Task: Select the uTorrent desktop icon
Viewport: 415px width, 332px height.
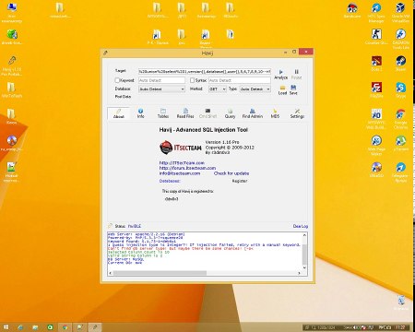Action: coord(400,143)
